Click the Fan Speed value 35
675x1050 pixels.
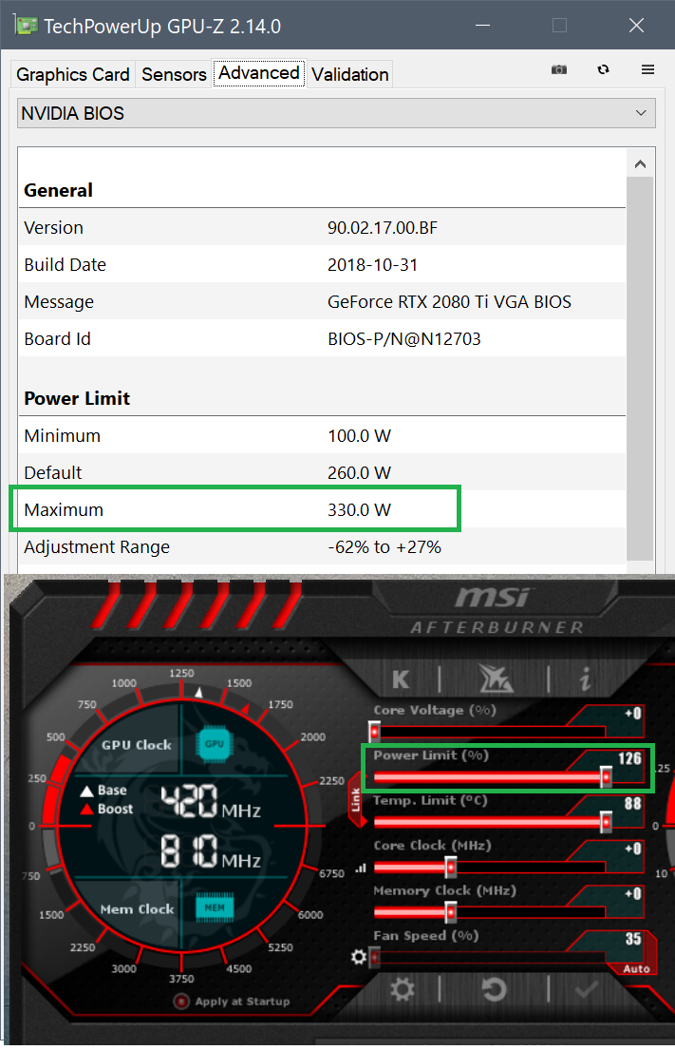pyautogui.click(x=633, y=939)
